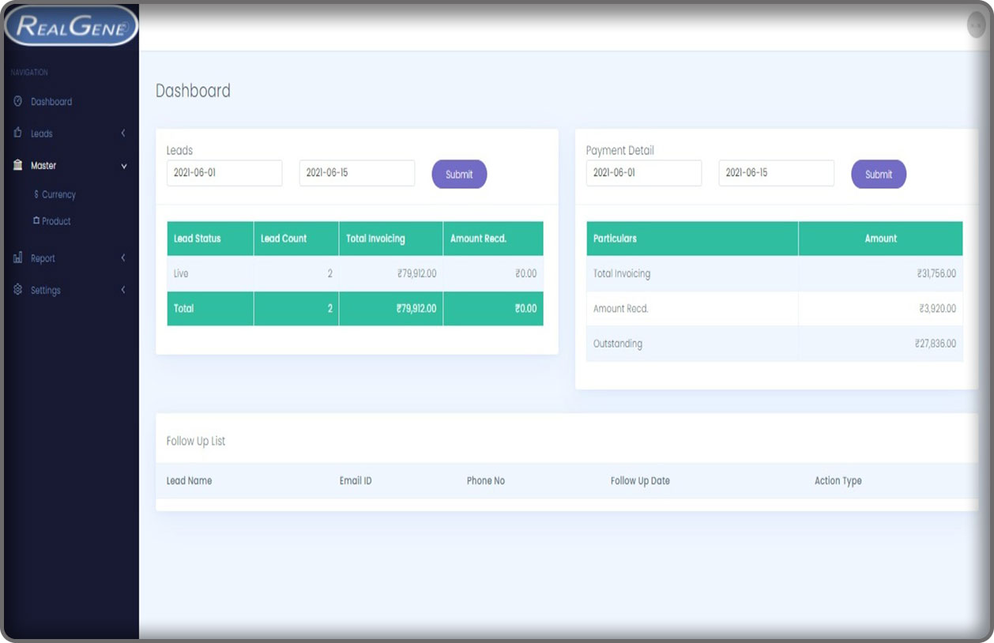Open the Currency submenu item
This screenshot has width=994, height=643.
coord(58,194)
